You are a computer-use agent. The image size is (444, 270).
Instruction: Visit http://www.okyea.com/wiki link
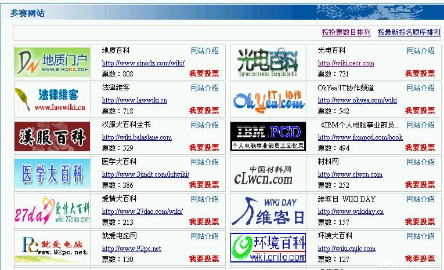click(x=358, y=100)
